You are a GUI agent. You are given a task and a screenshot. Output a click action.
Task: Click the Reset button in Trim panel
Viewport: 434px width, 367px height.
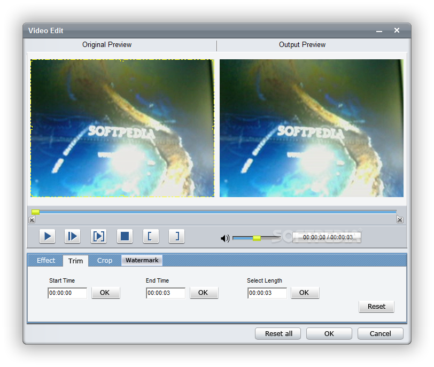point(376,307)
